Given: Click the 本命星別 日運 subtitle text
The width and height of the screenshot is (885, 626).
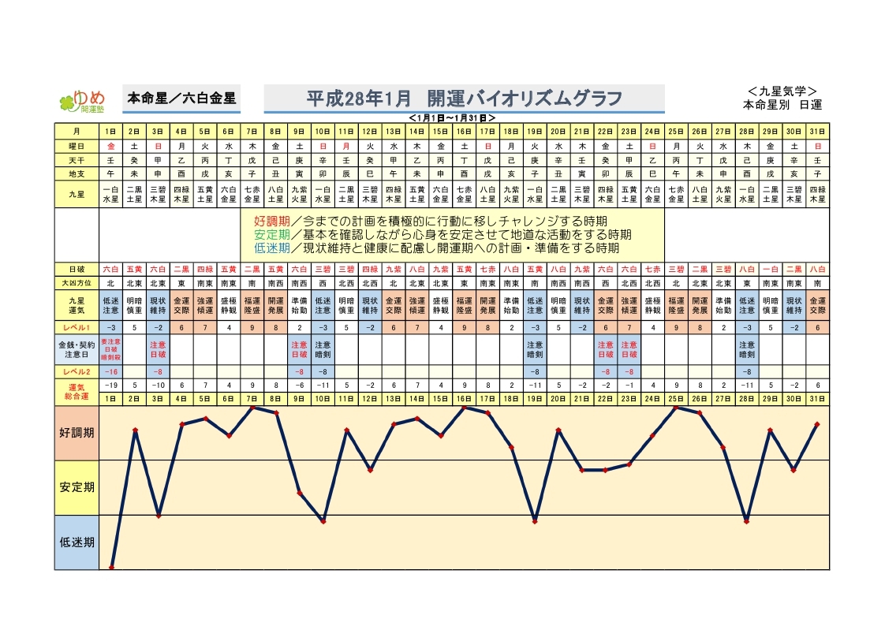Looking at the screenshot, I should point(782,104).
